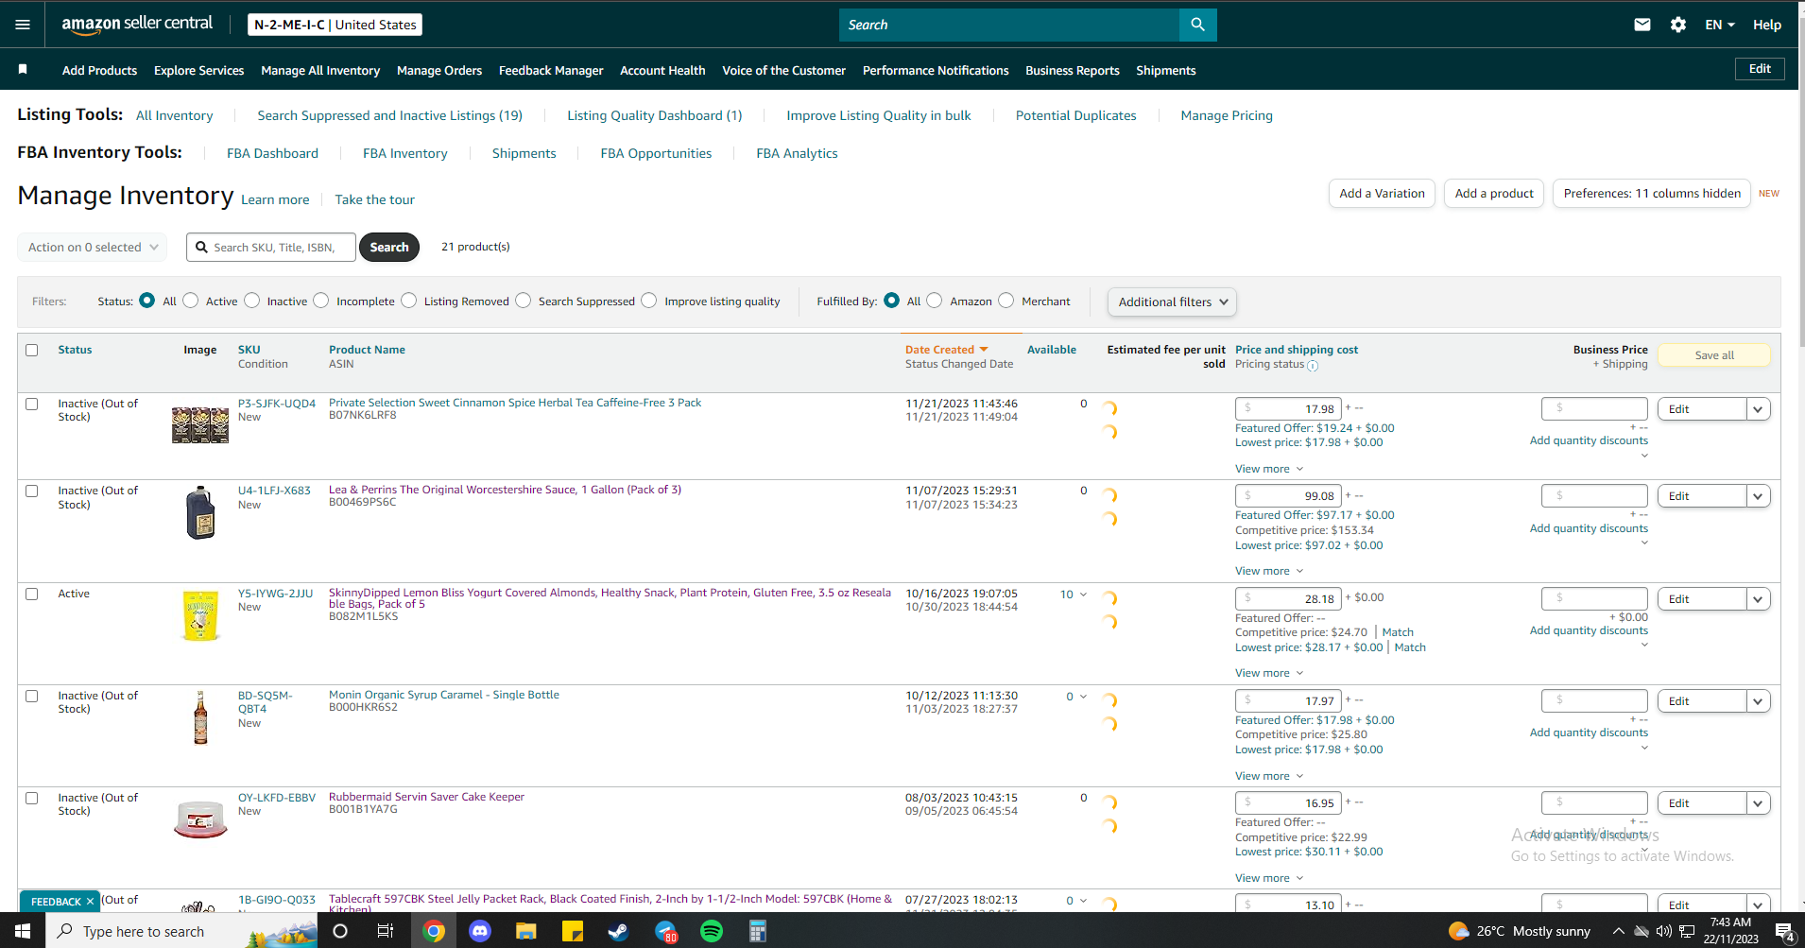This screenshot has width=1805, height=948.
Task: Open Google Chrome from the taskbar
Action: (x=434, y=931)
